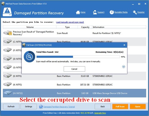
Task: Click the magnifier scan icon in Full Scan dialog
Action: (29, 57)
